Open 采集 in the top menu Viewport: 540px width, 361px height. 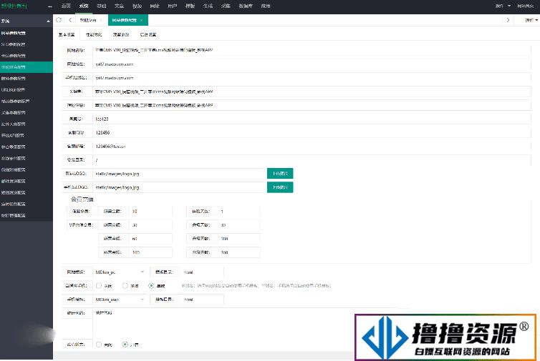click(x=226, y=6)
